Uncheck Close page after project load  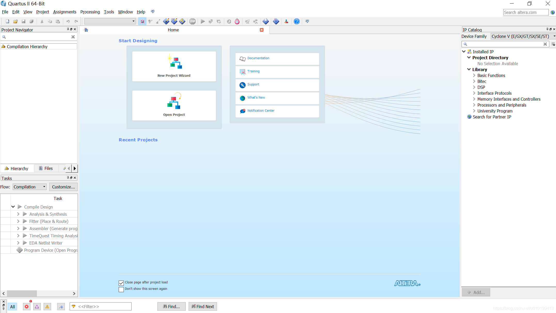click(121, 283)
